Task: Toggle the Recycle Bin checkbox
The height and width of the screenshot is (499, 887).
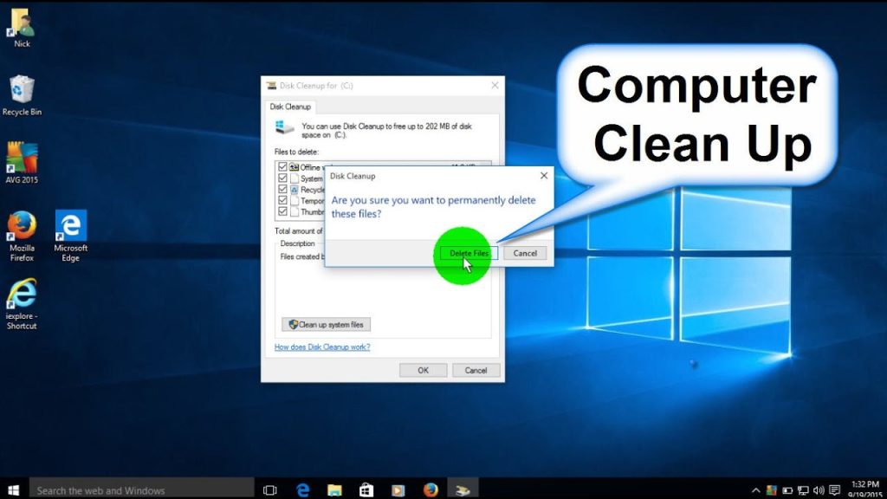Action: (282, 190)
